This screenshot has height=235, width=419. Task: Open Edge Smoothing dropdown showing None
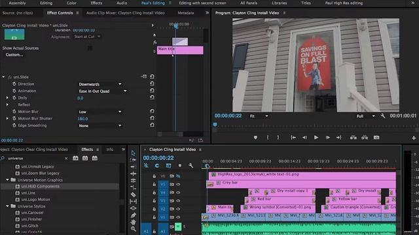click(x=100, y=125)
